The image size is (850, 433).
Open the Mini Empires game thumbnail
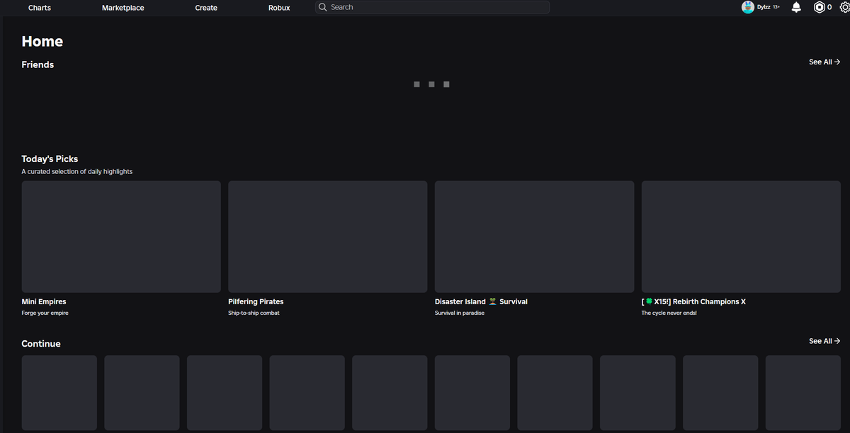(x=120, y=236)
